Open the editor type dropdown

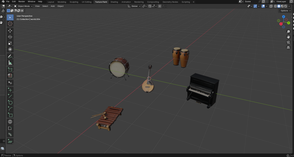[10, 6]
